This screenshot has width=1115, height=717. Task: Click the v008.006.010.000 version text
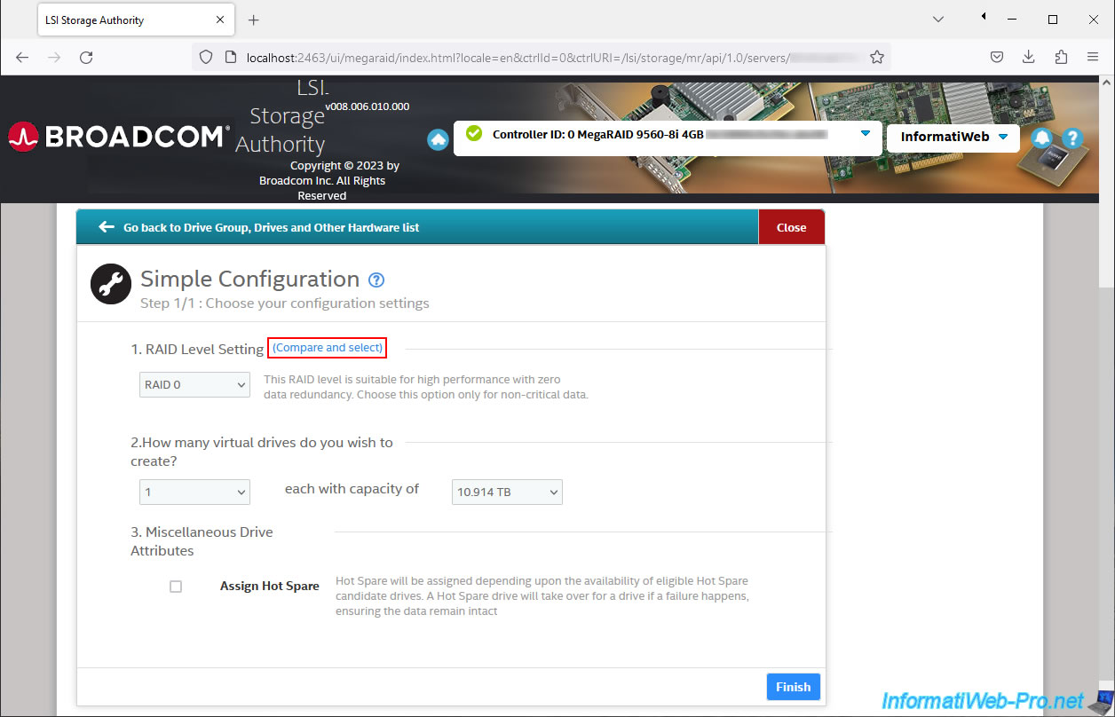pyautogui.click(x=368, y=106)
